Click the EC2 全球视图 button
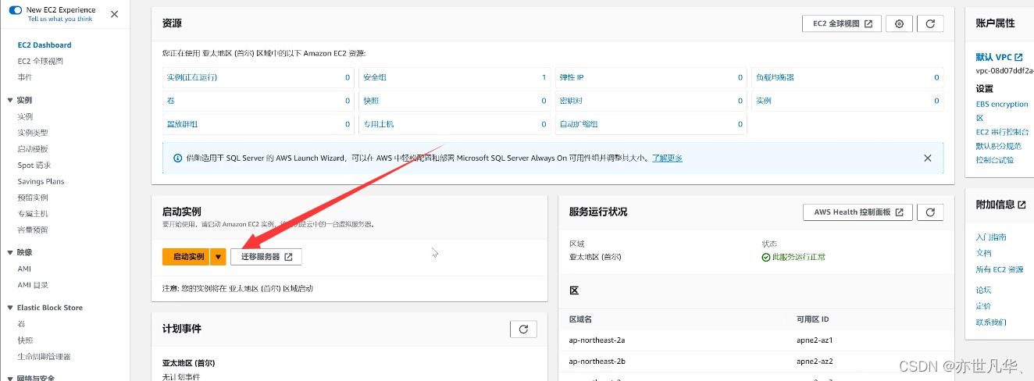Viewport: 1034px width, 381px height. 842,23
